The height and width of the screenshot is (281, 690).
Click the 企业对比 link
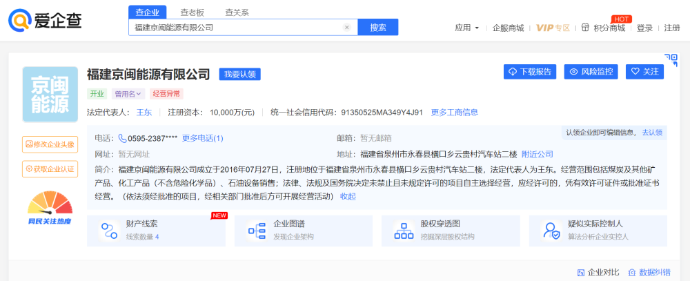click(x=598, y=272)
